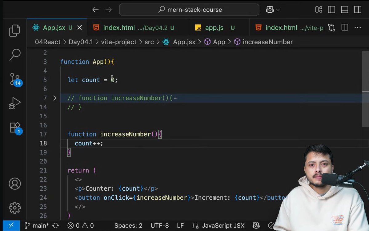Toggle the secondary sidebar visibility
The width and height of the screenshot is (369, 231).
tap(357, 10)
